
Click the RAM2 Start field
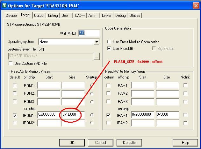(x=142, y=93)
